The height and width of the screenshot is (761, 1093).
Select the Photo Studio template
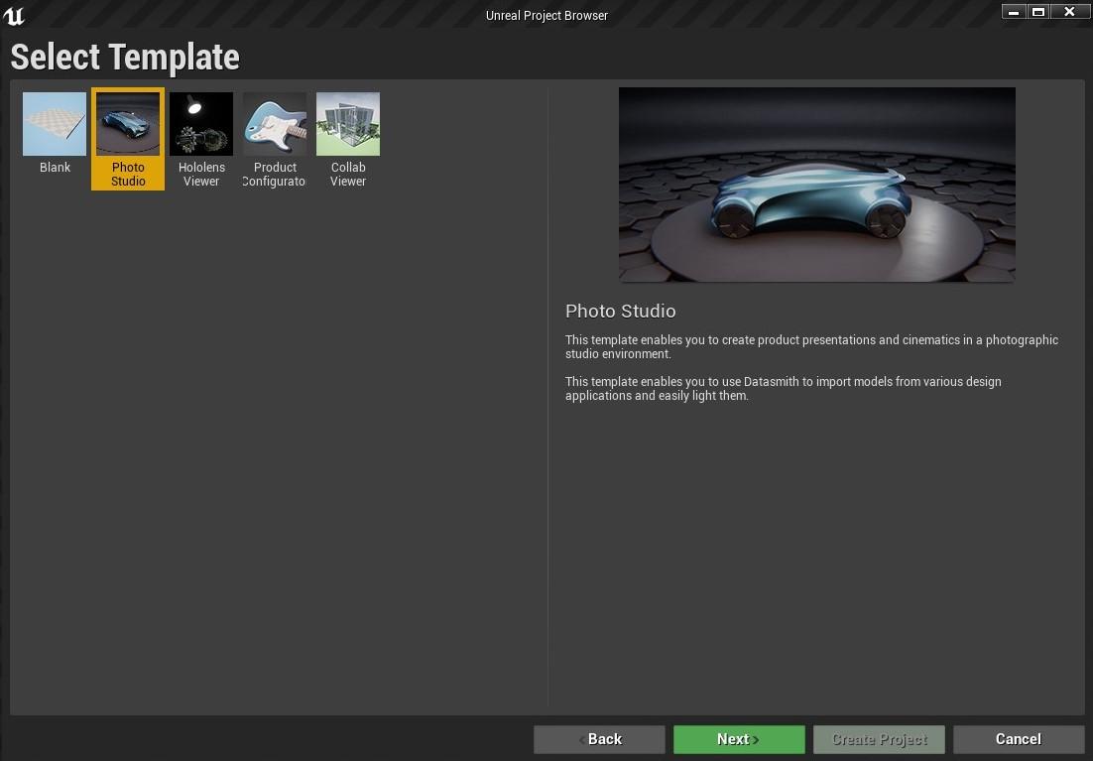[x=128, y=139]
